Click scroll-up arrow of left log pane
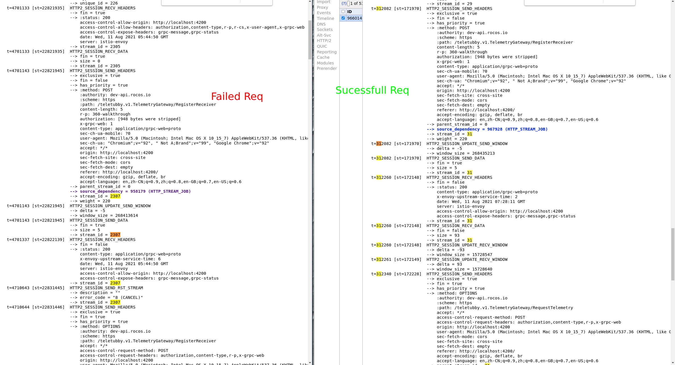 (x=310, y=1)
